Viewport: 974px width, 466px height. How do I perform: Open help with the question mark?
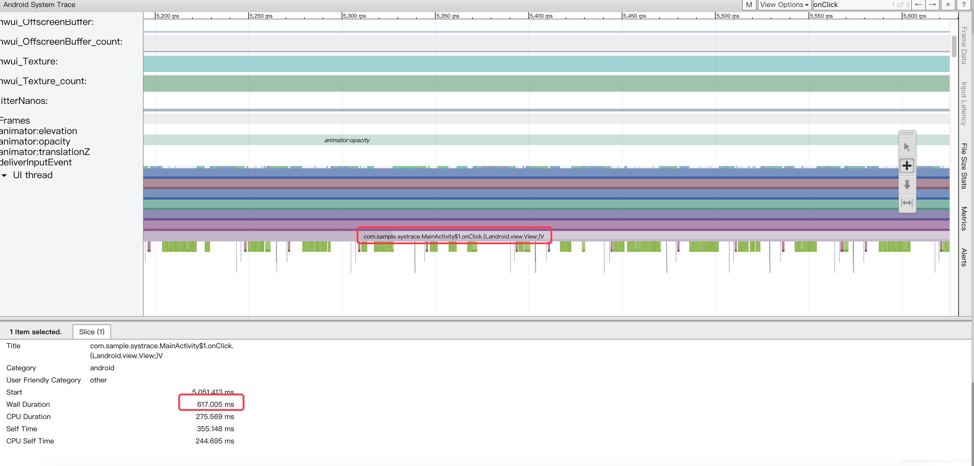963,5
